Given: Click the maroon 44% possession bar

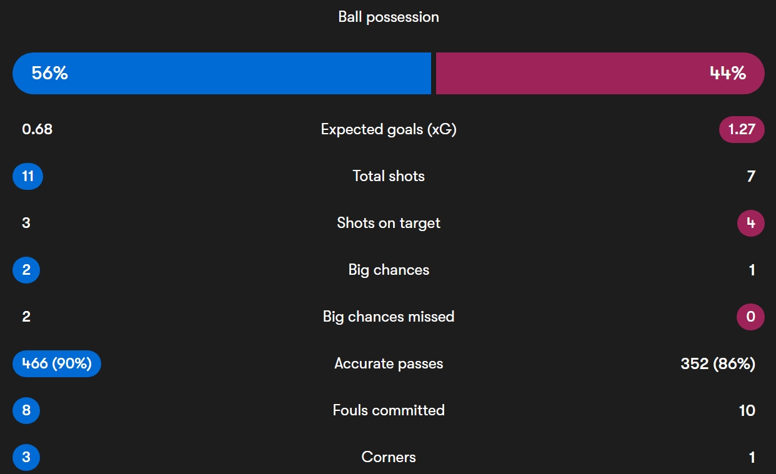Looking at the screenshot, I should [600, 73].
